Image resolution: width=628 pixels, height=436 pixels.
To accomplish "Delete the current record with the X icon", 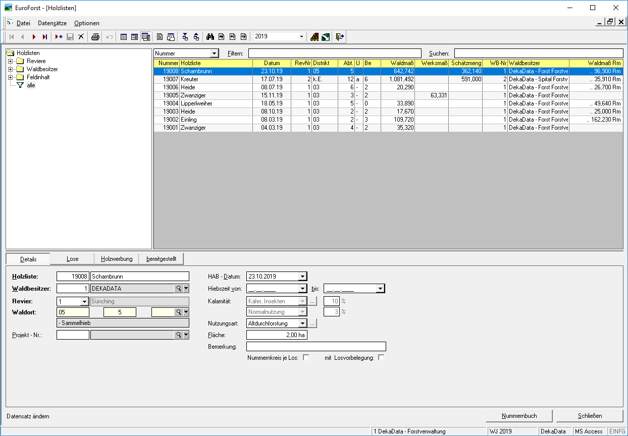I will tap(81, 37).
